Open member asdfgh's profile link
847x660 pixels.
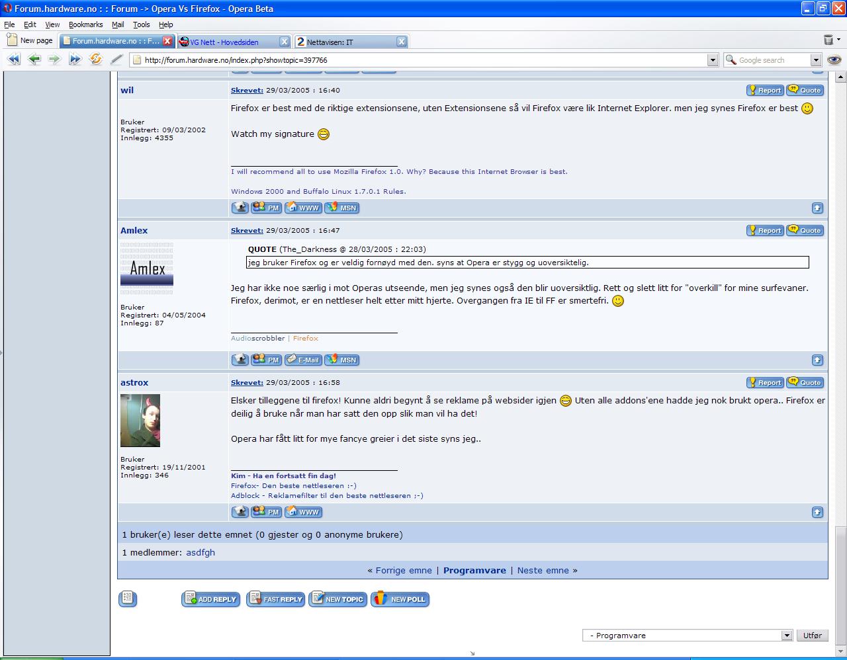coord(201,552)
